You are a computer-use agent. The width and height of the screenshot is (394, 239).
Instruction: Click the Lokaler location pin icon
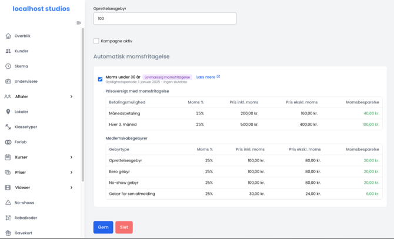[8, 112]
